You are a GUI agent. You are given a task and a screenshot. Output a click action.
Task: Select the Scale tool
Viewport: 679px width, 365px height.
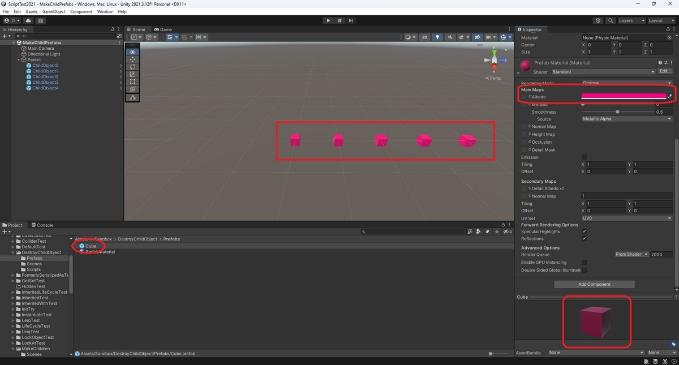pyautogui.click(x=132, y=74)
